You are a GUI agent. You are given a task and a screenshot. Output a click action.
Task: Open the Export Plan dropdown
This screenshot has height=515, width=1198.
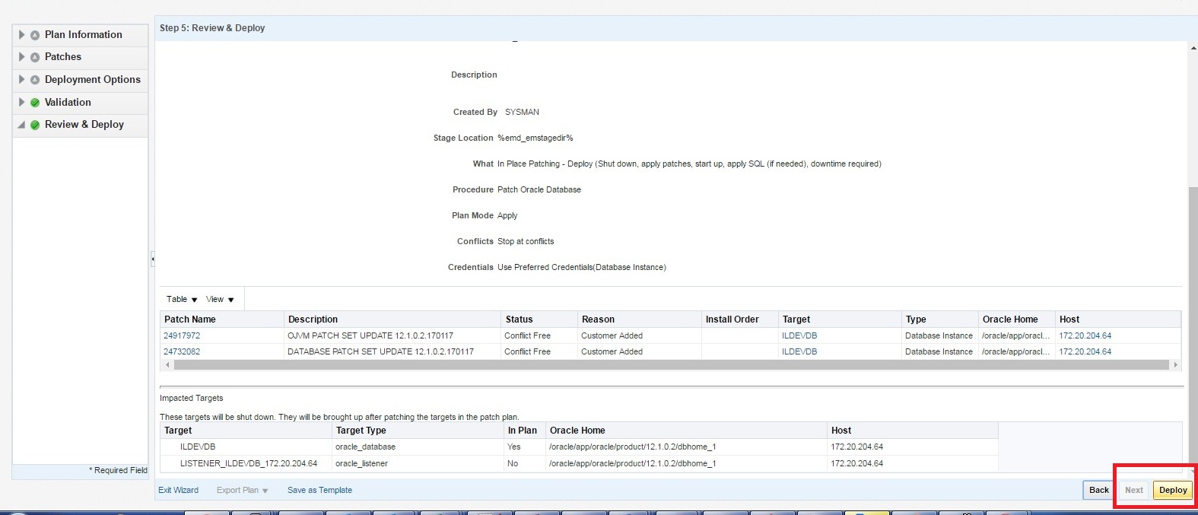(243, 491)
